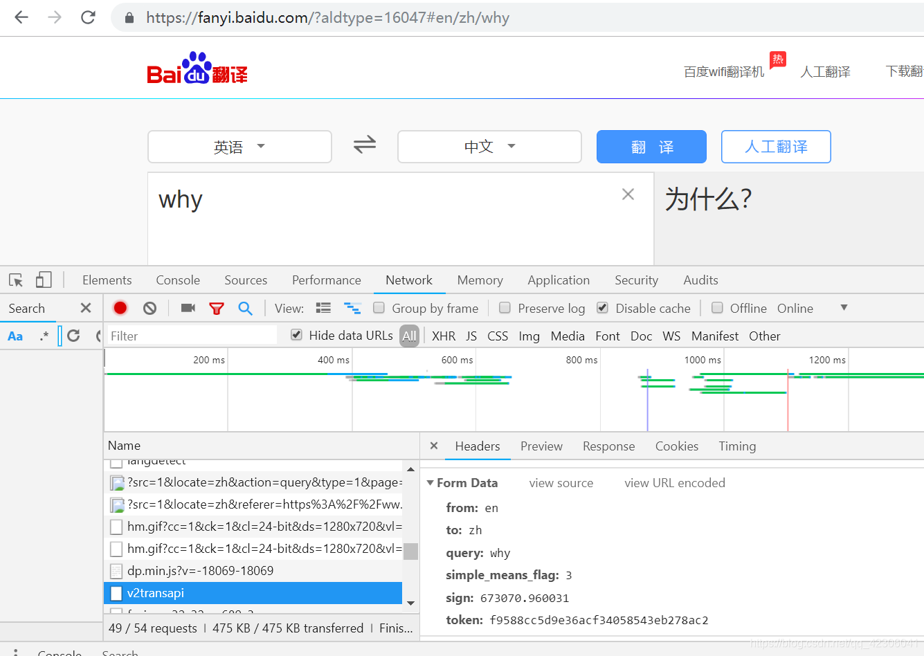924x656 pixels.
Task: Close the request details pane
Action: (434, 446)
